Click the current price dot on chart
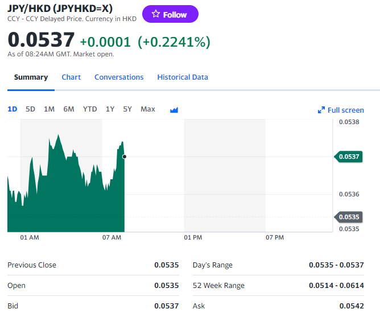380x317 pixels. click(124, 157)
